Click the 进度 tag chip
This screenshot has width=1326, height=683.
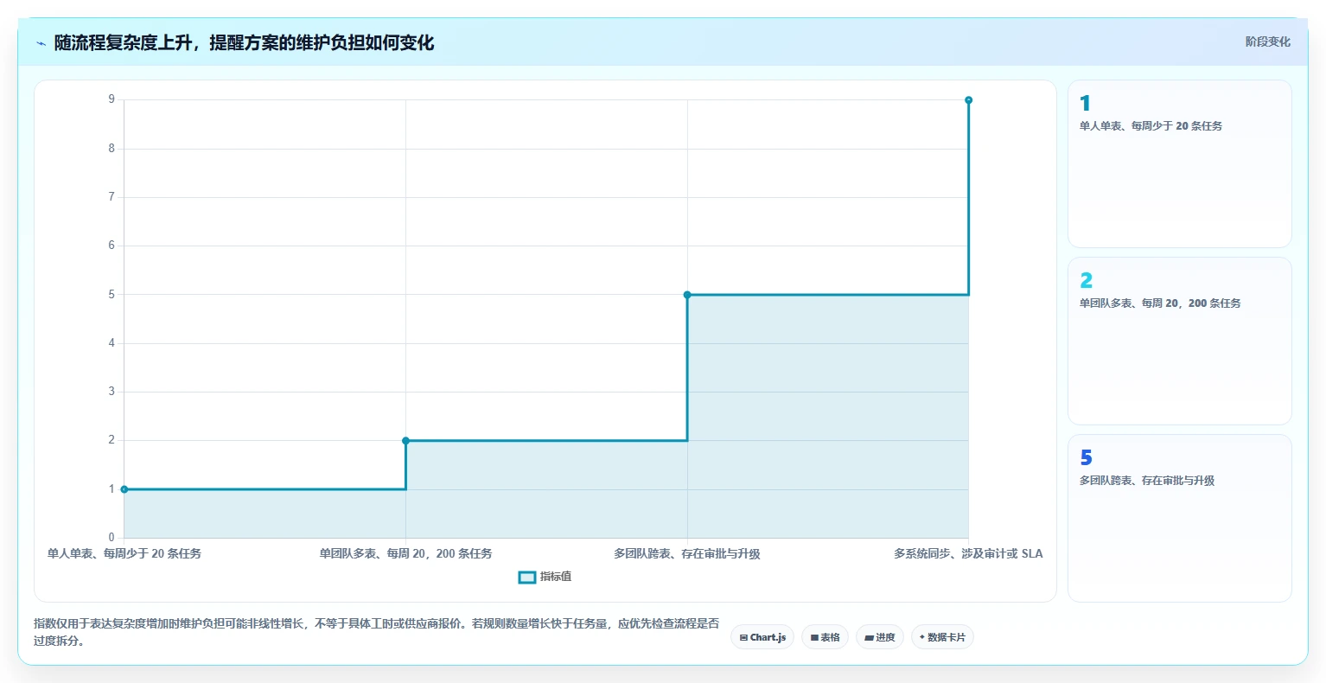coord(880,637)
